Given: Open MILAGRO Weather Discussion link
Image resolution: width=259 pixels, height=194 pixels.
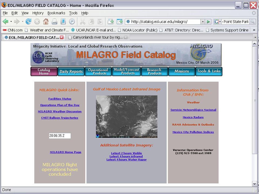Looking at the screenshot, I should [60, 112].
